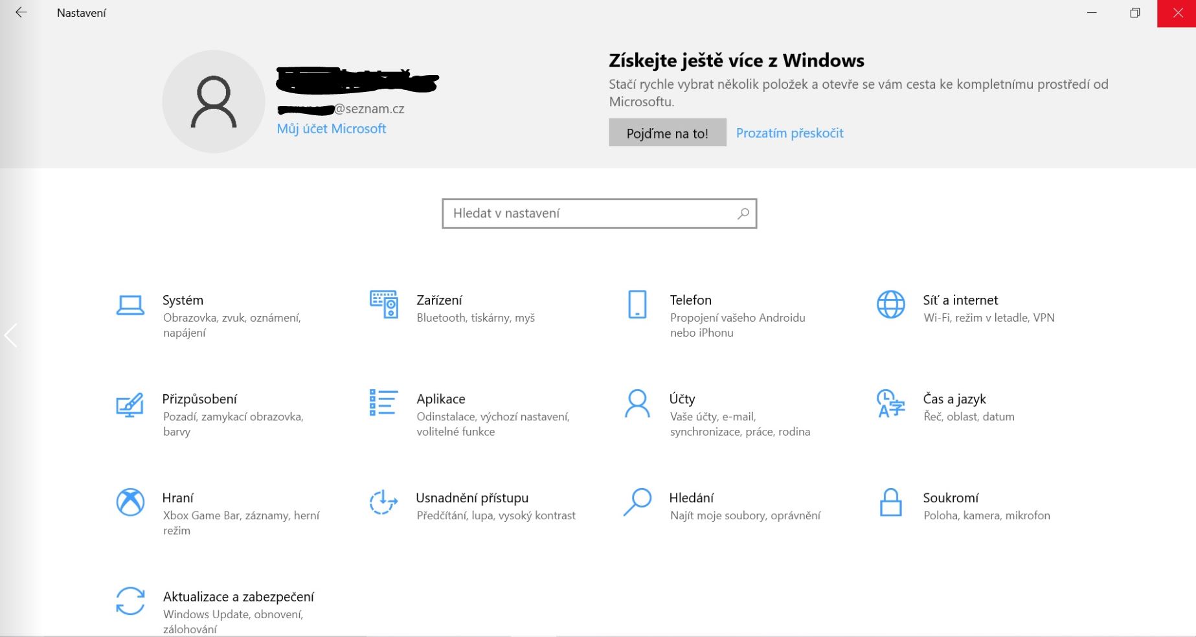Click the Prozatím přeskočit link
This screenshot has width=1196, height=637.
click(789, 133)
